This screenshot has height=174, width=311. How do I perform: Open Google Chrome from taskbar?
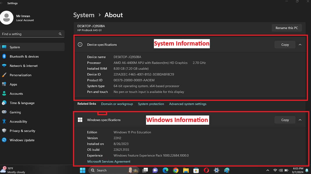[176, 170]
